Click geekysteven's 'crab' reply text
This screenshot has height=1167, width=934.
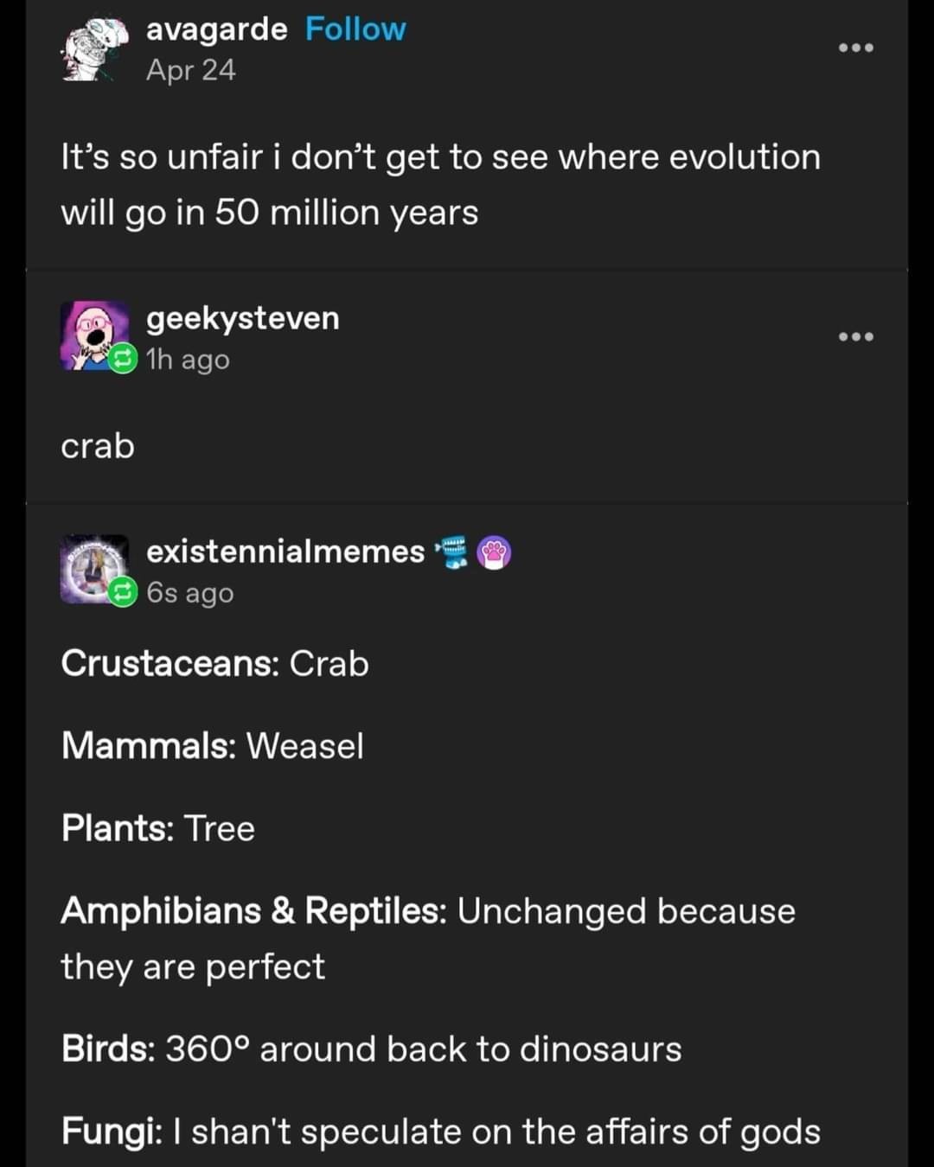[x=97, y=446]
